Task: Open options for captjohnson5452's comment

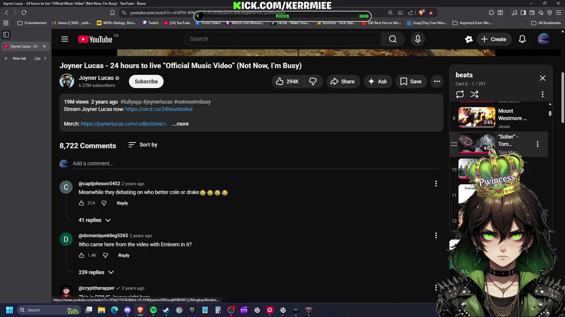Action: tap(436, 184)
